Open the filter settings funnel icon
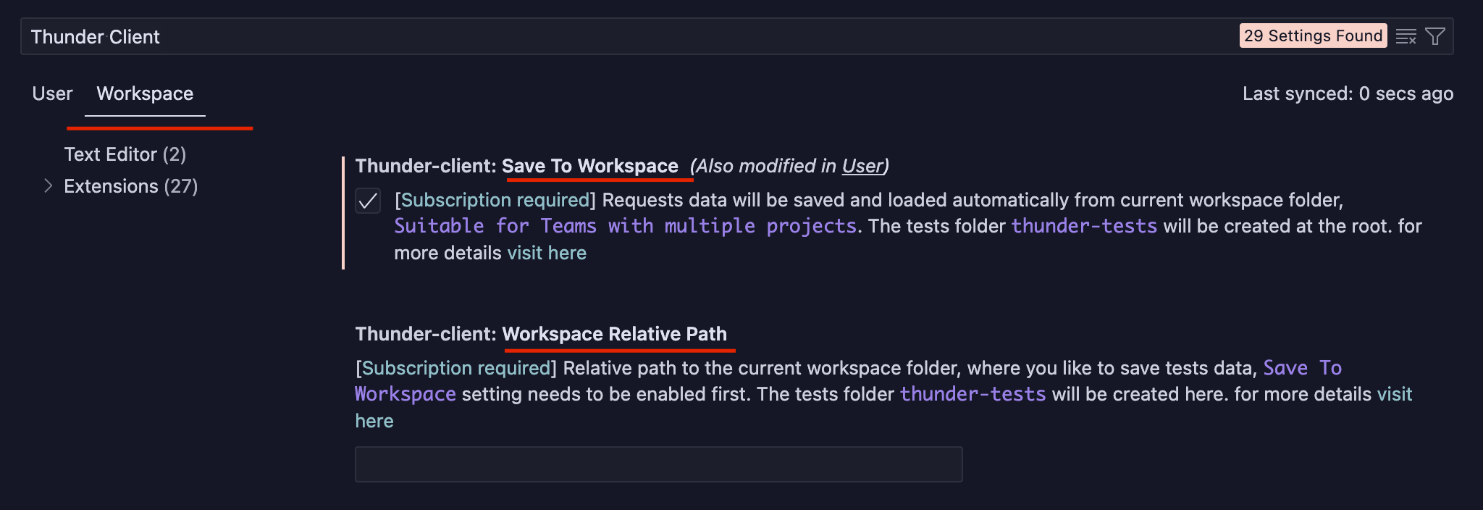The height and width of the screenshot is (510, 1483). point(1435,36)
